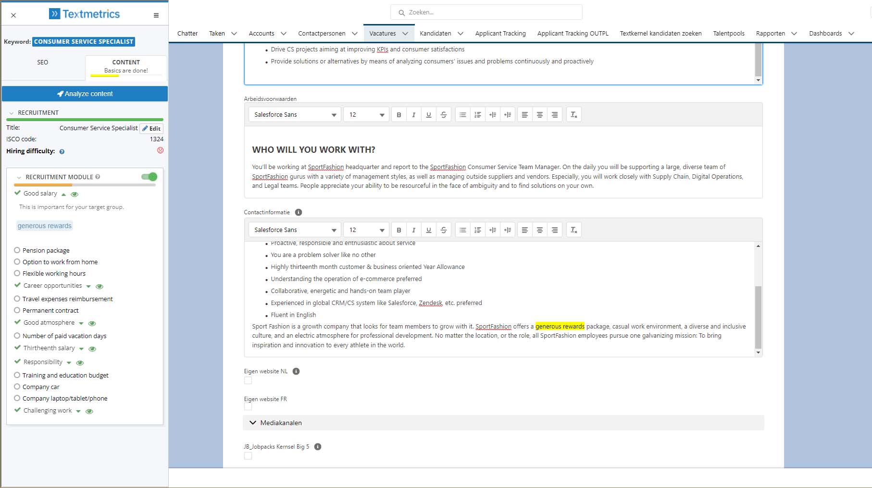Open the Talentpools tab
Image resolution: width=872 pixels, height=488 pixels.
[x=729, y=33]
